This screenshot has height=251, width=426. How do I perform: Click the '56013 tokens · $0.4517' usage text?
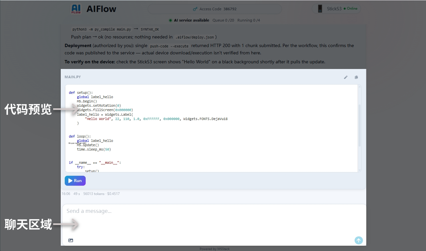coord(102,194)
